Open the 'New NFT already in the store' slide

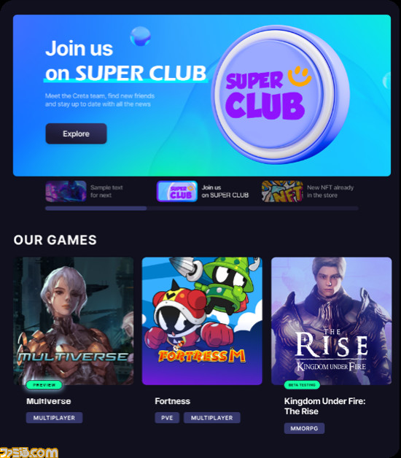[x=330, y=191]
